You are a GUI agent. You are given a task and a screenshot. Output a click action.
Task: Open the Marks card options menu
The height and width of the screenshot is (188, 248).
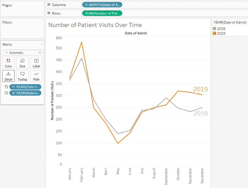pyautogui.click(x=41, y=44)
